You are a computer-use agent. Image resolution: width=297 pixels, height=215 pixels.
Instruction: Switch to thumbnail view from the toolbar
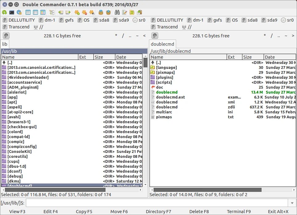pos(43,12)
